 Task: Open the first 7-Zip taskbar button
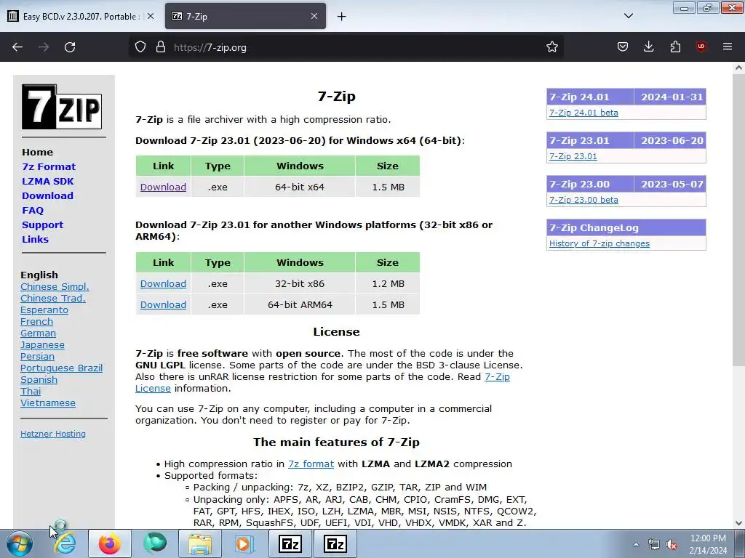tap(290, 543)
